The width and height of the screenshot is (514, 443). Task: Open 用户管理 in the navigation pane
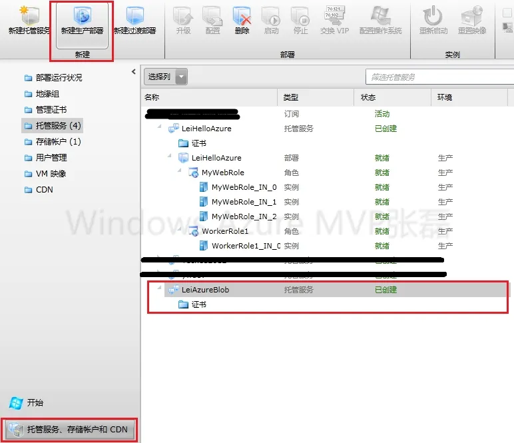(x=45, y=158)
